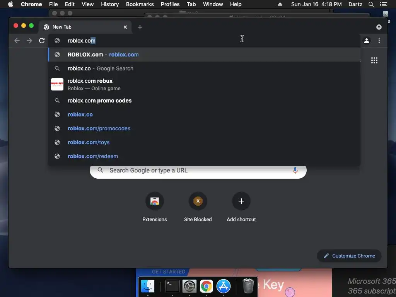Click the Roblox logo thumbnail in suggestions

[57, 84]
